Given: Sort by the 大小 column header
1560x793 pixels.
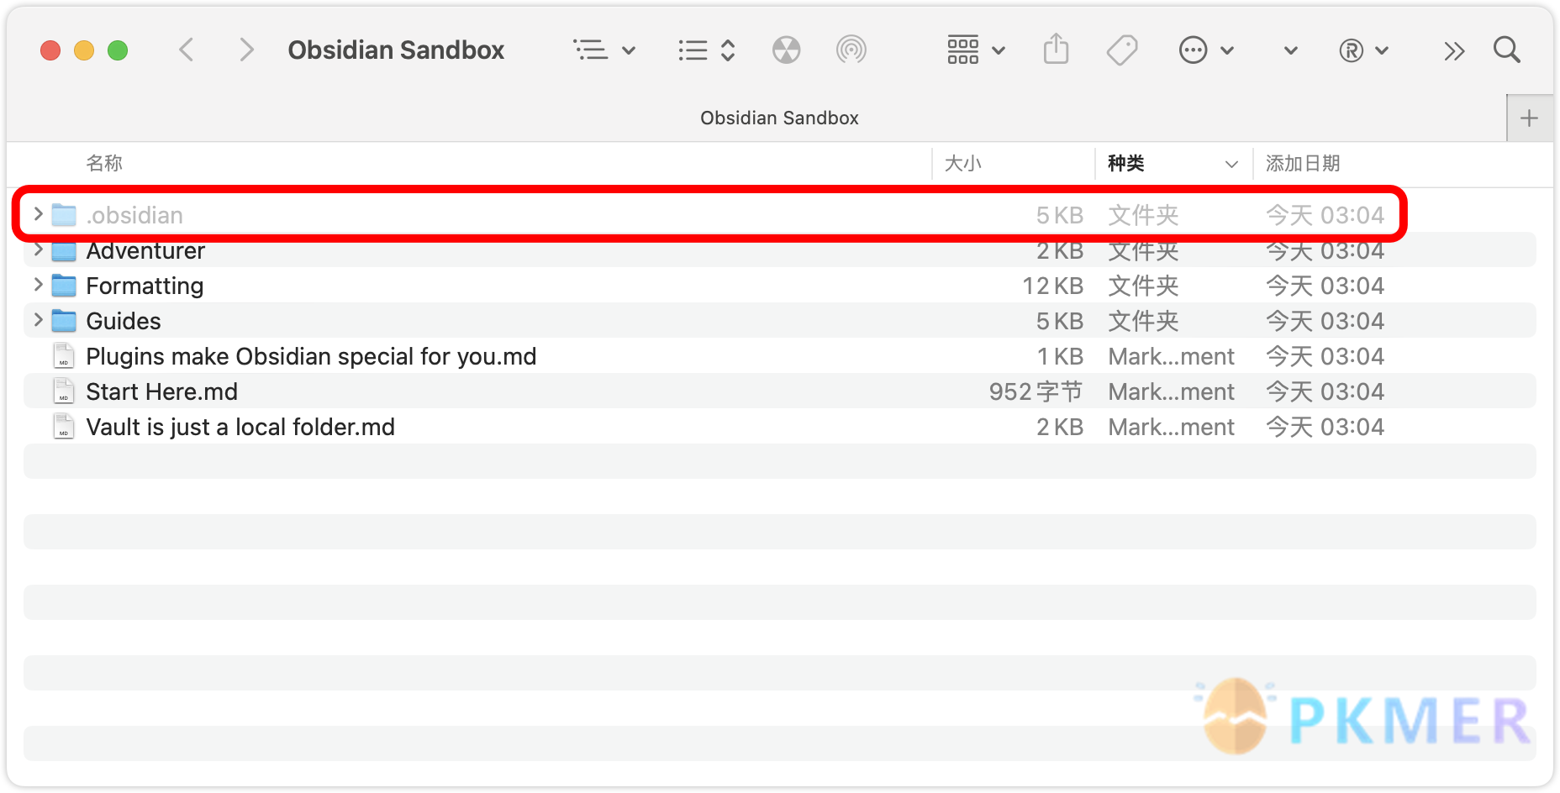Looking at the screenshot, I should (x=963, y=163).
